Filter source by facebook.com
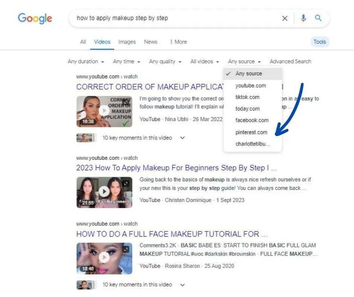Screen dimensions: 354x297 pyautogui.click(x=253, y=120)
